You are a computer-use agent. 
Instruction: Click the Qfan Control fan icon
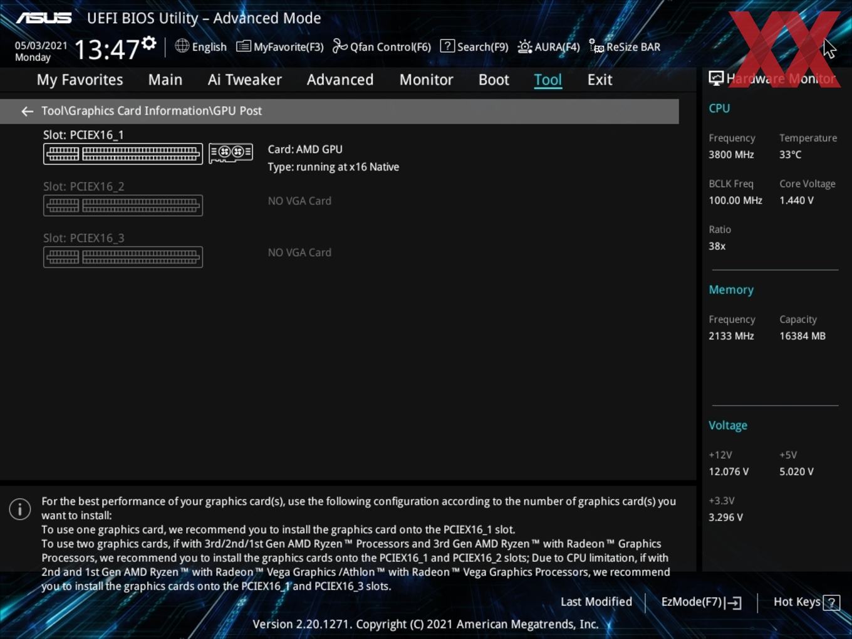click(x=340, y=46)
